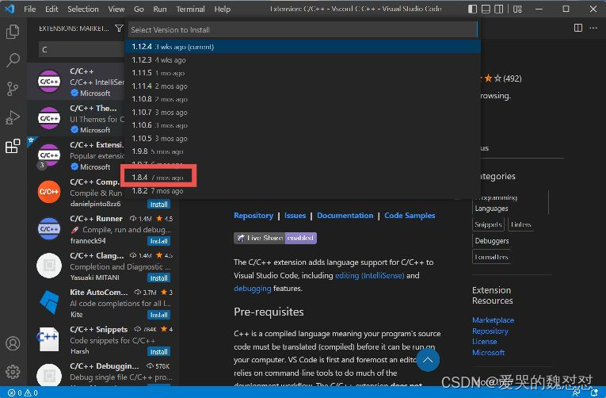The image size is (606, 398).
Task: Open the File menu
Action: pyautogui.click(x=30, y=9)
